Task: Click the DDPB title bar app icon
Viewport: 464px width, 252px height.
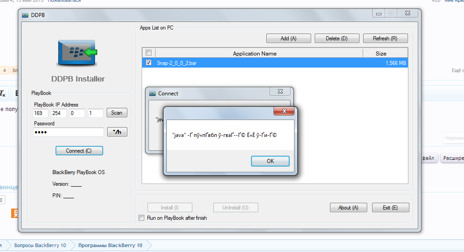Action: pos(25,15)
